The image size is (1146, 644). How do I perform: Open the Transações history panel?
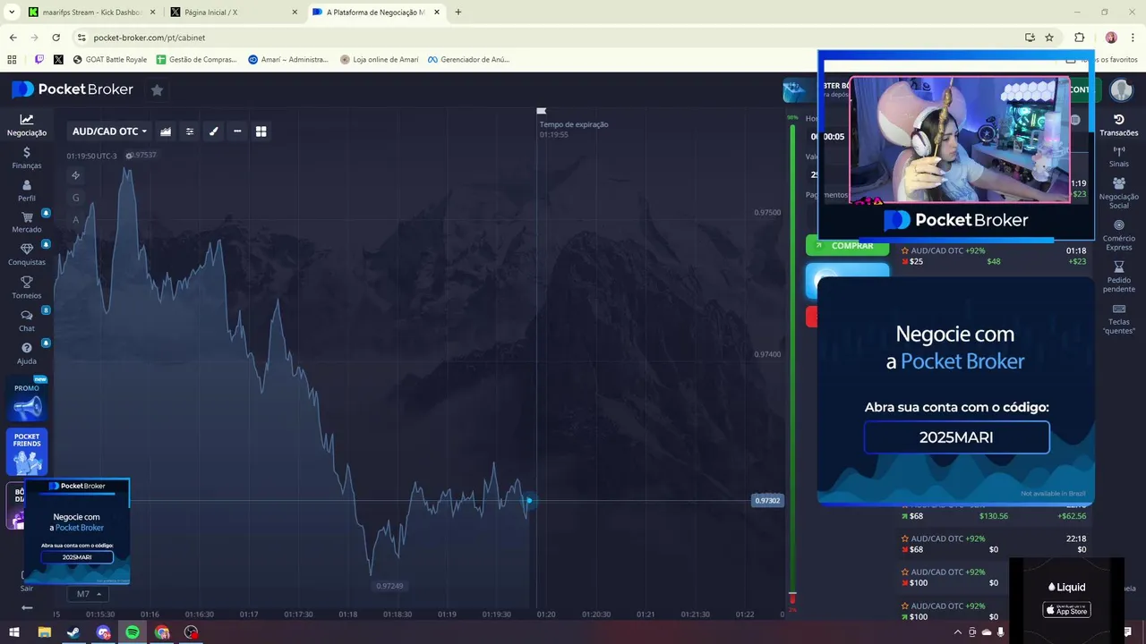[1119, 125]
